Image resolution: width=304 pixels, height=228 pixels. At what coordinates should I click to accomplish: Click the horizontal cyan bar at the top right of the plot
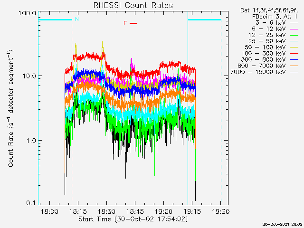pos(205,19)
